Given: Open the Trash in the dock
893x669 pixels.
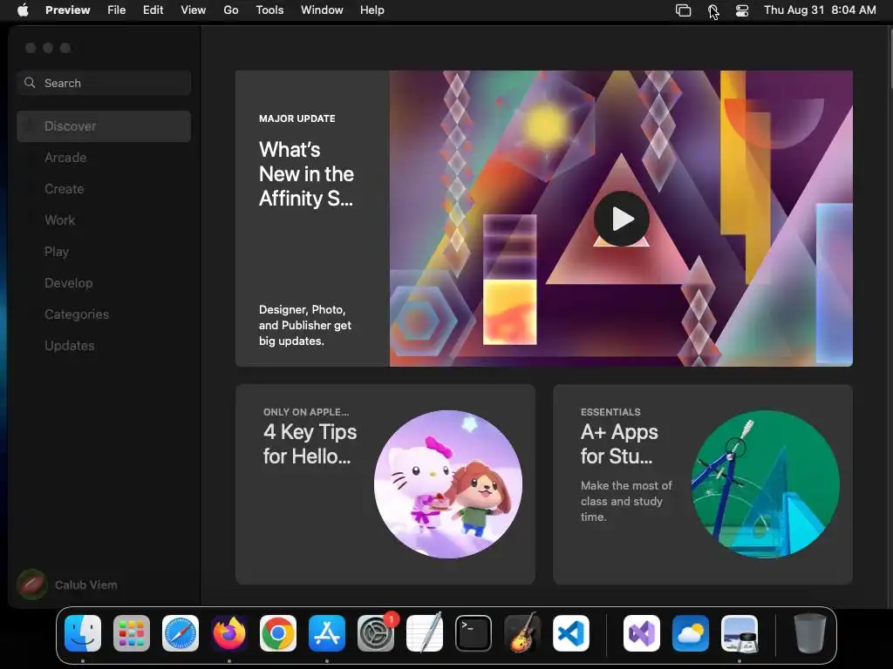Looking at the screenshot, I should (810, 633).
